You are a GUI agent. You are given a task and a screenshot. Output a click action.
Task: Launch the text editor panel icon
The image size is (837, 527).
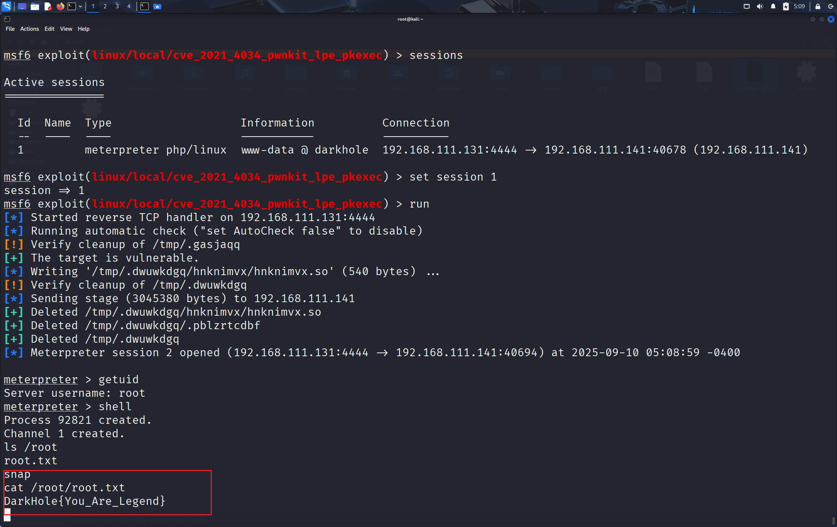click(48, 6)
